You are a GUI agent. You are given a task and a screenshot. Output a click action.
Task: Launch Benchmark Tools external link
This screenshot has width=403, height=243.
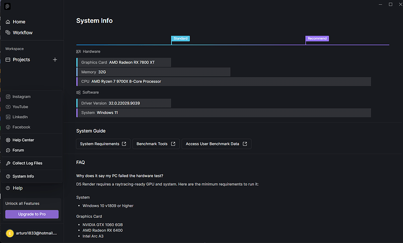(x=155, y=144)
